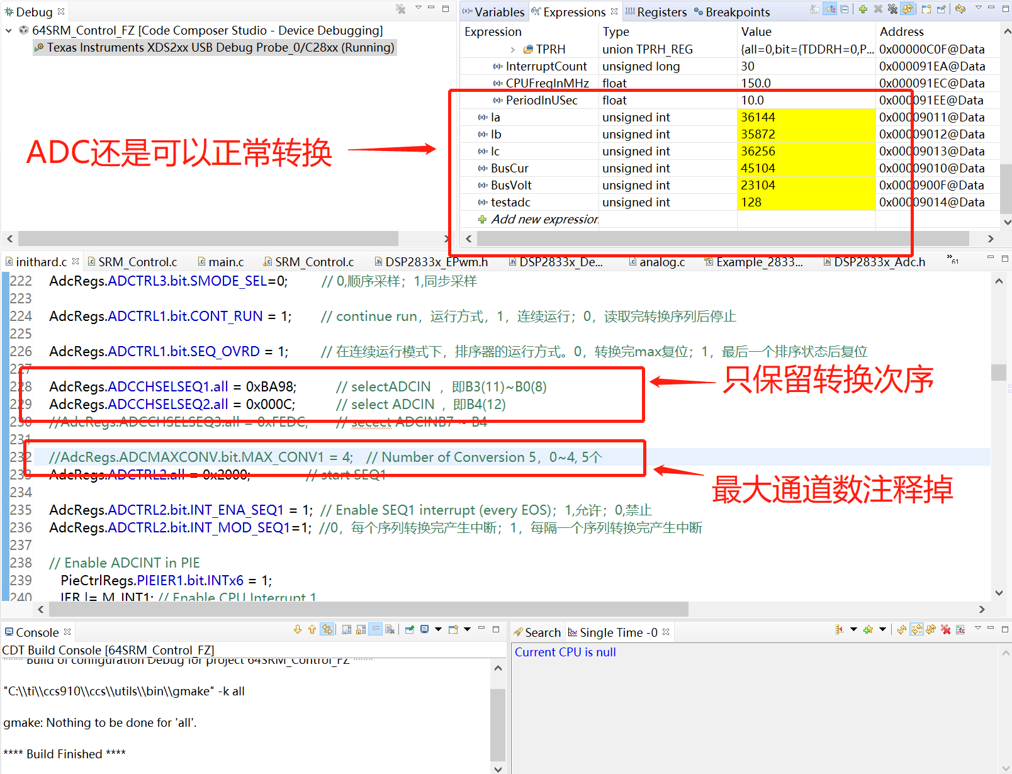Click measurement marker icon in graph toolbar
The width and height of the screenshot is (1012, 774).
pos(839,629)
